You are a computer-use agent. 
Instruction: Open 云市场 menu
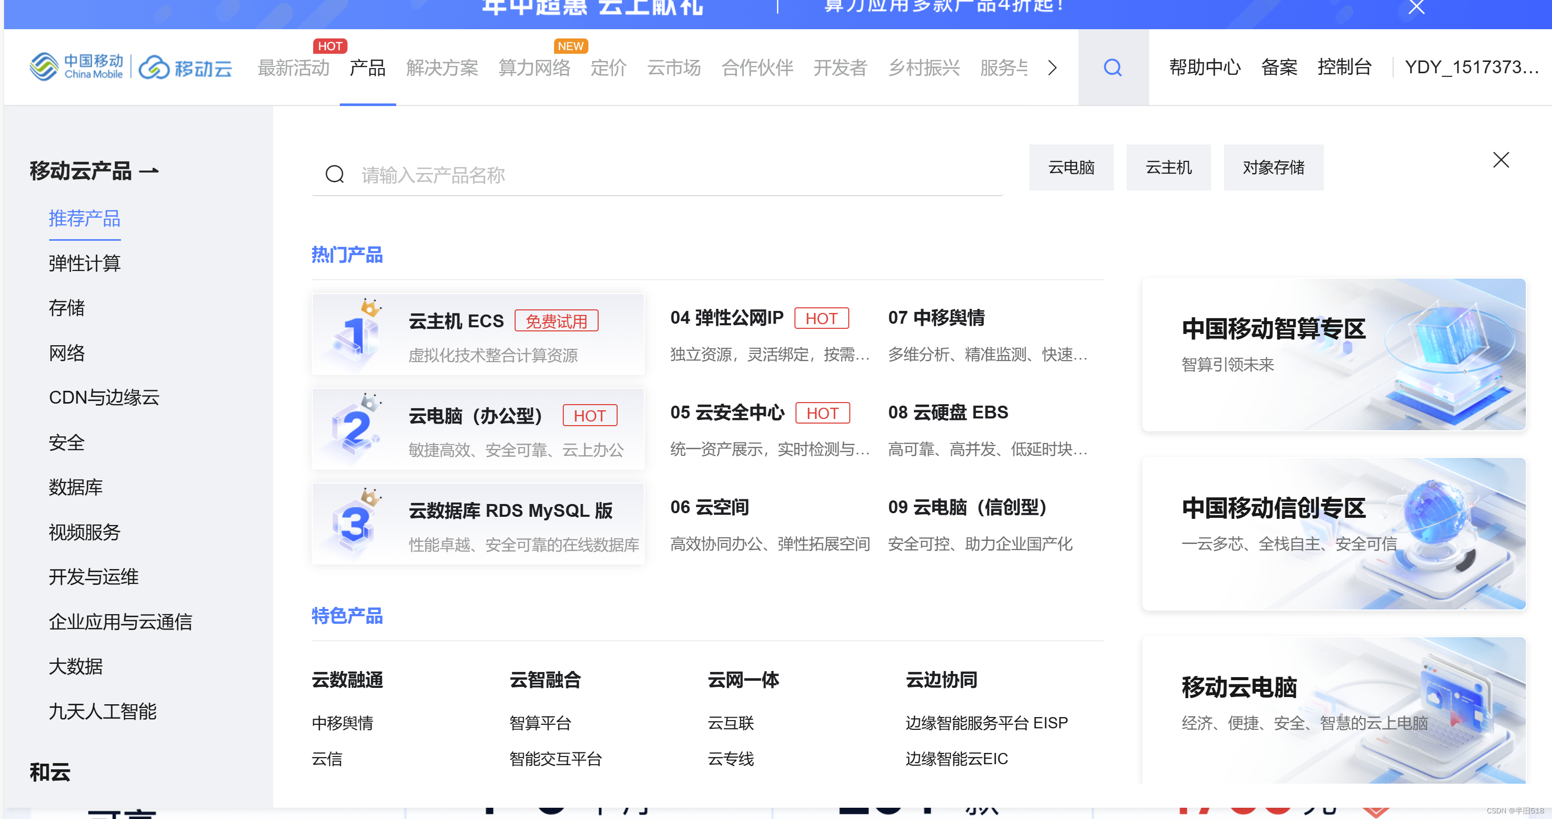tap(673, 68)
